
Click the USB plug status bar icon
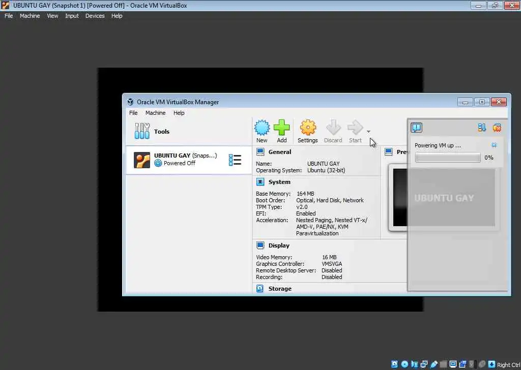[434, 364]
